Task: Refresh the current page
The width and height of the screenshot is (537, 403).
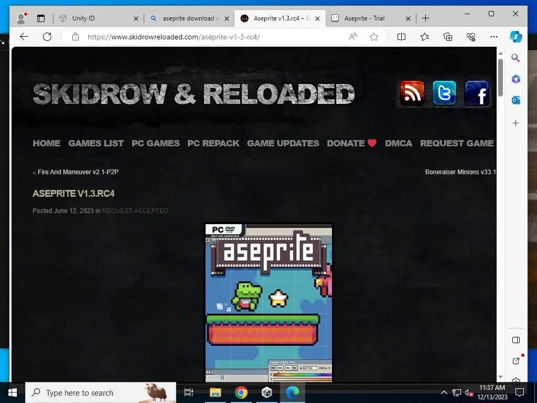Action: coord(47,37)
